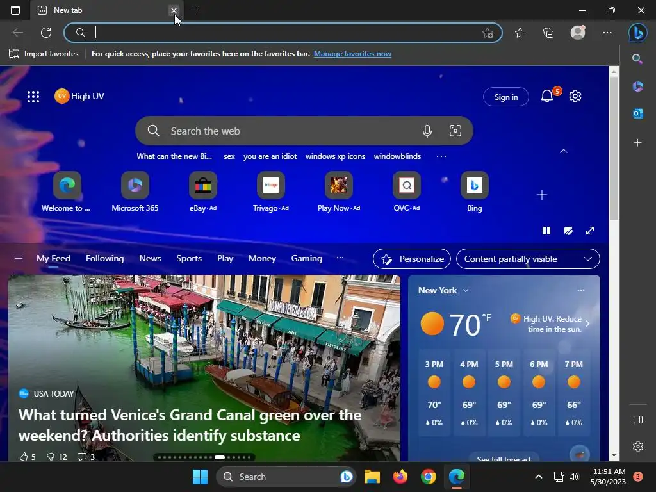The image size is (656, 492).
Task: Open the Favorites list icon
Action: point(520,33)
